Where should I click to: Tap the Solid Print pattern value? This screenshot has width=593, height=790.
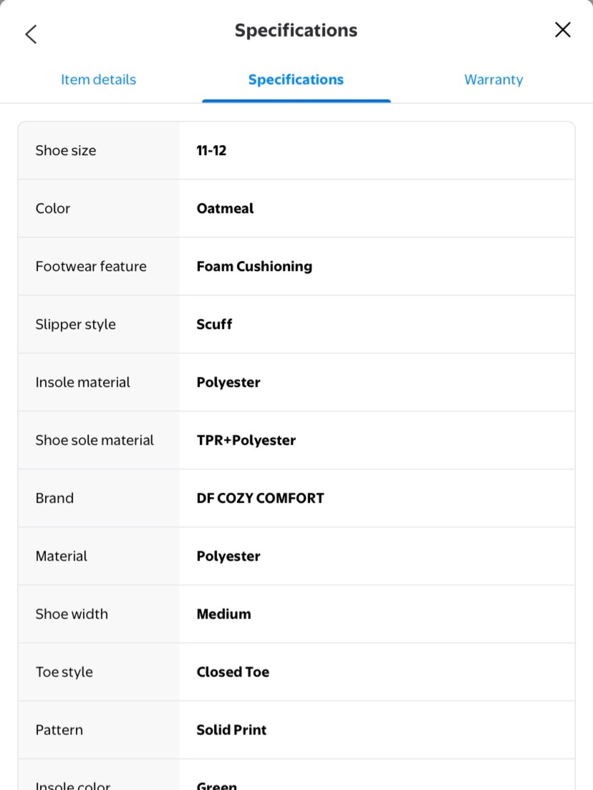pos(231,730)
